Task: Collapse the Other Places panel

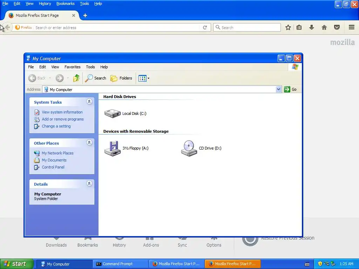Action: pyautogui.click(x=89, y=142)
